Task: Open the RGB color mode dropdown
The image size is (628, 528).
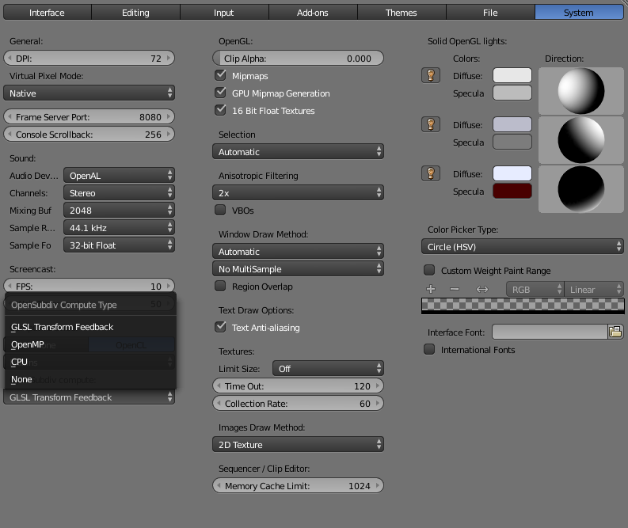Action: point(535,289)
